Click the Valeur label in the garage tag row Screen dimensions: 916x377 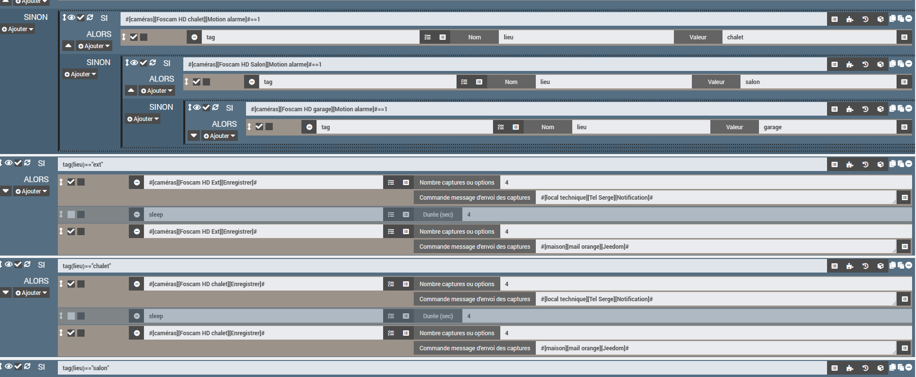(x=735, y=127)
